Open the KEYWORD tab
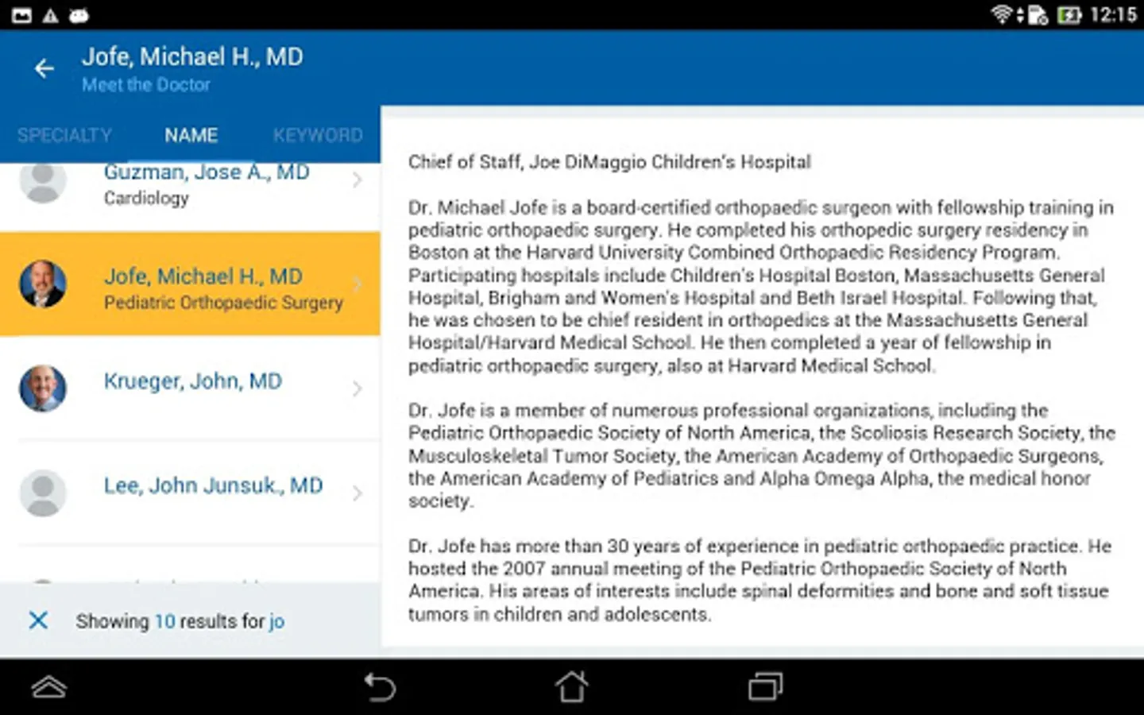The width and height of the screenshot is (1144, 715). tap(318, 135)
